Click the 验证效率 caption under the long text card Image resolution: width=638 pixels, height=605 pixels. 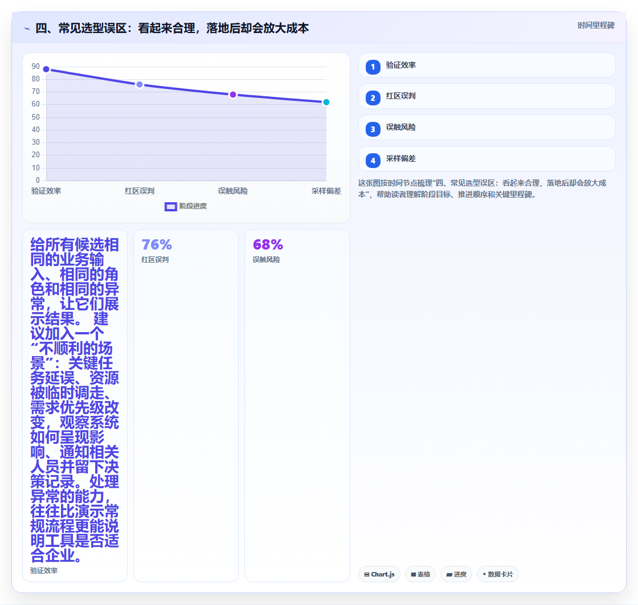click(x=44, y=570)
